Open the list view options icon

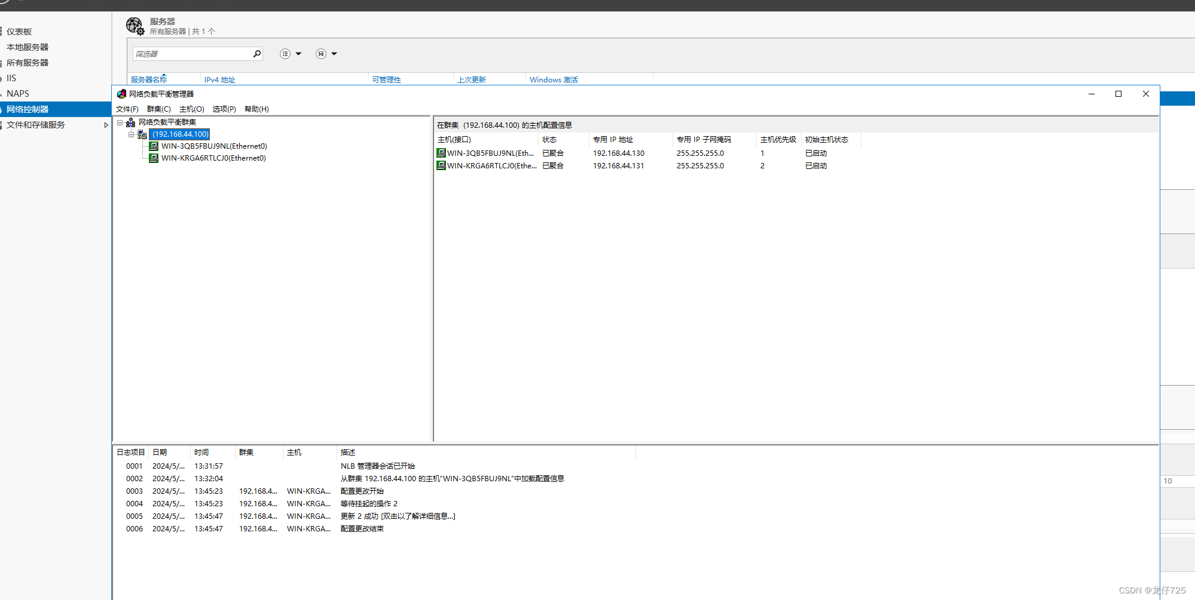285,54
